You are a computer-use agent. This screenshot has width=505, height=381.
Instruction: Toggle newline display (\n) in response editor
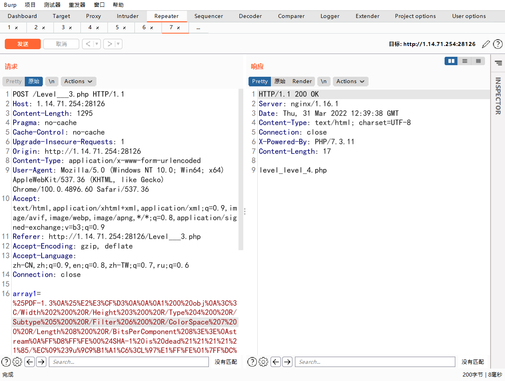tap(324, 81)
